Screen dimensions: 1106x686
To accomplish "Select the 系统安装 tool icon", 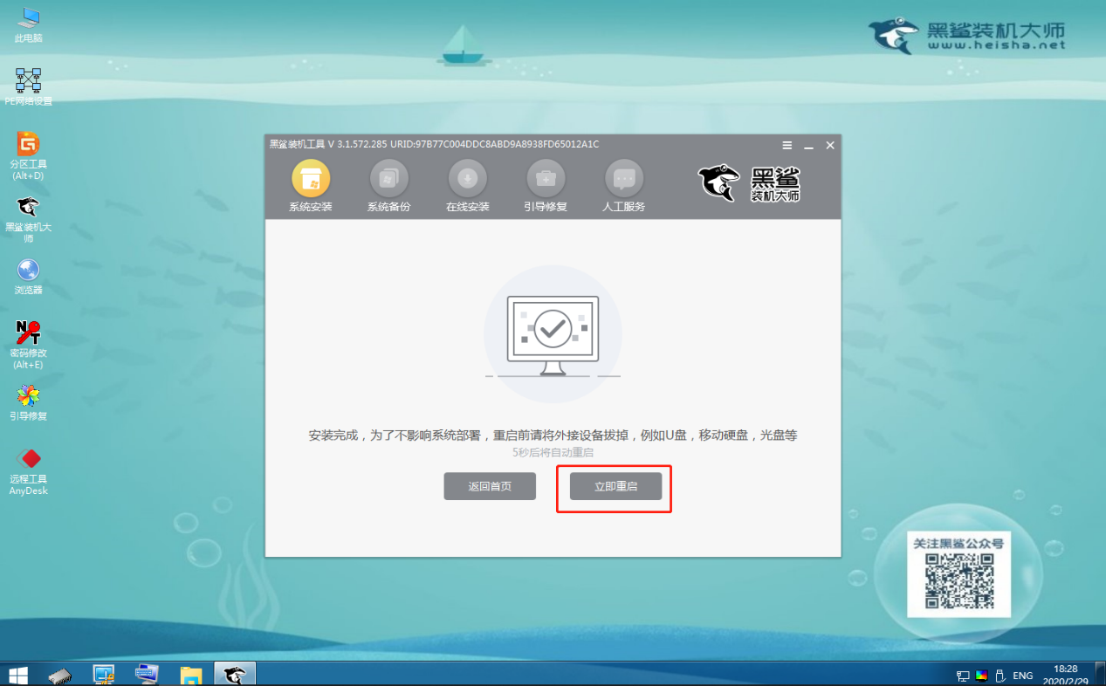I will [312, 183].
